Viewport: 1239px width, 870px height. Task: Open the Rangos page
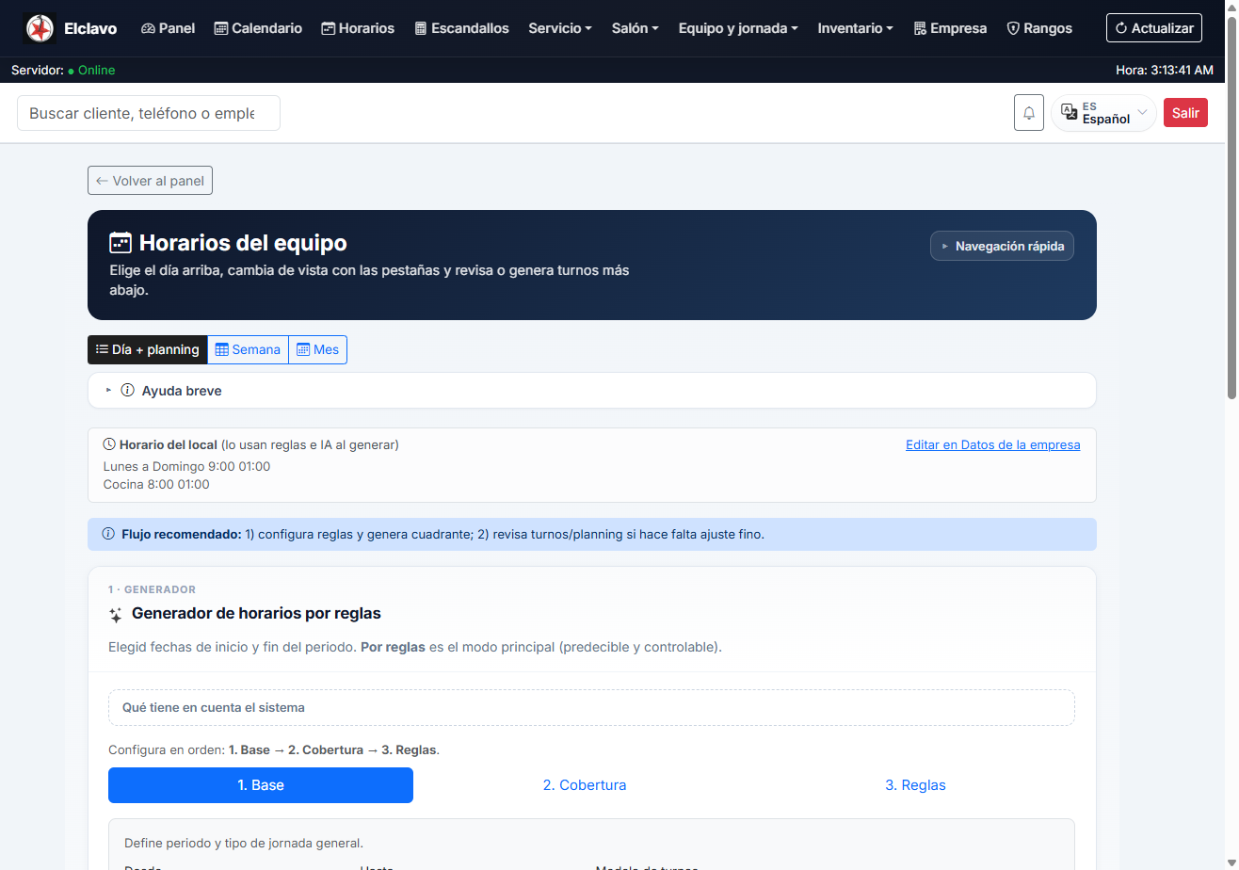[1039, 28]
